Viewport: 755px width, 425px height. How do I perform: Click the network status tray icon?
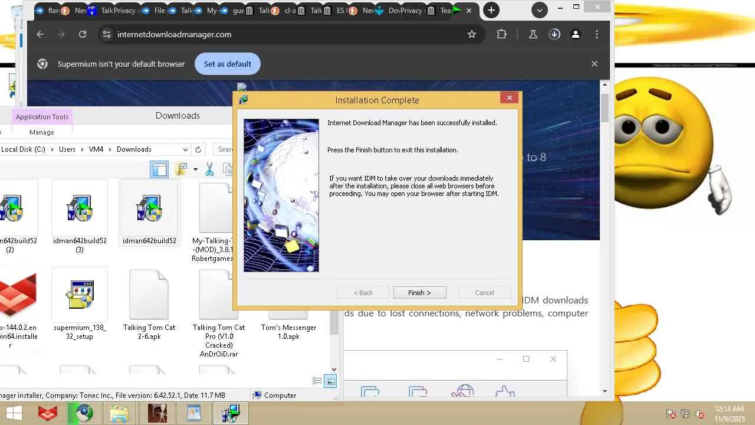click(x=685, y=414)
